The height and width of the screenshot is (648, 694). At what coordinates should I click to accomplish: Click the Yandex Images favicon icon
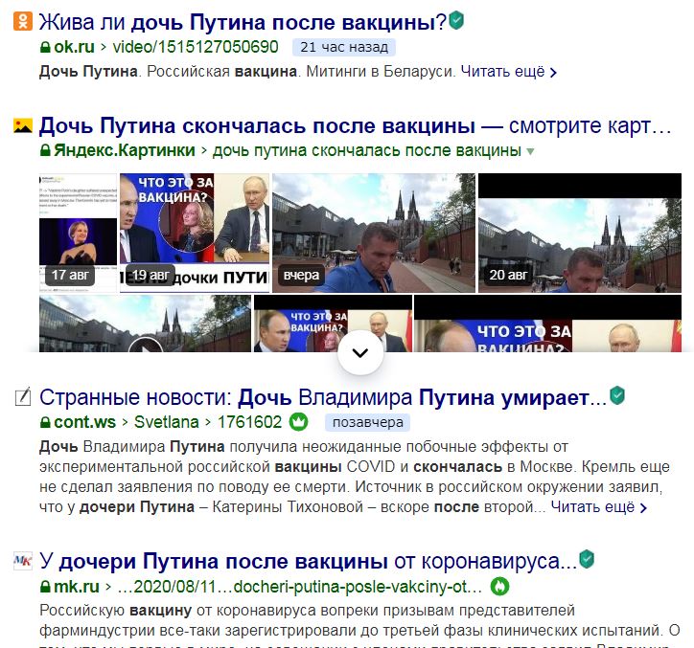point(23,126)
